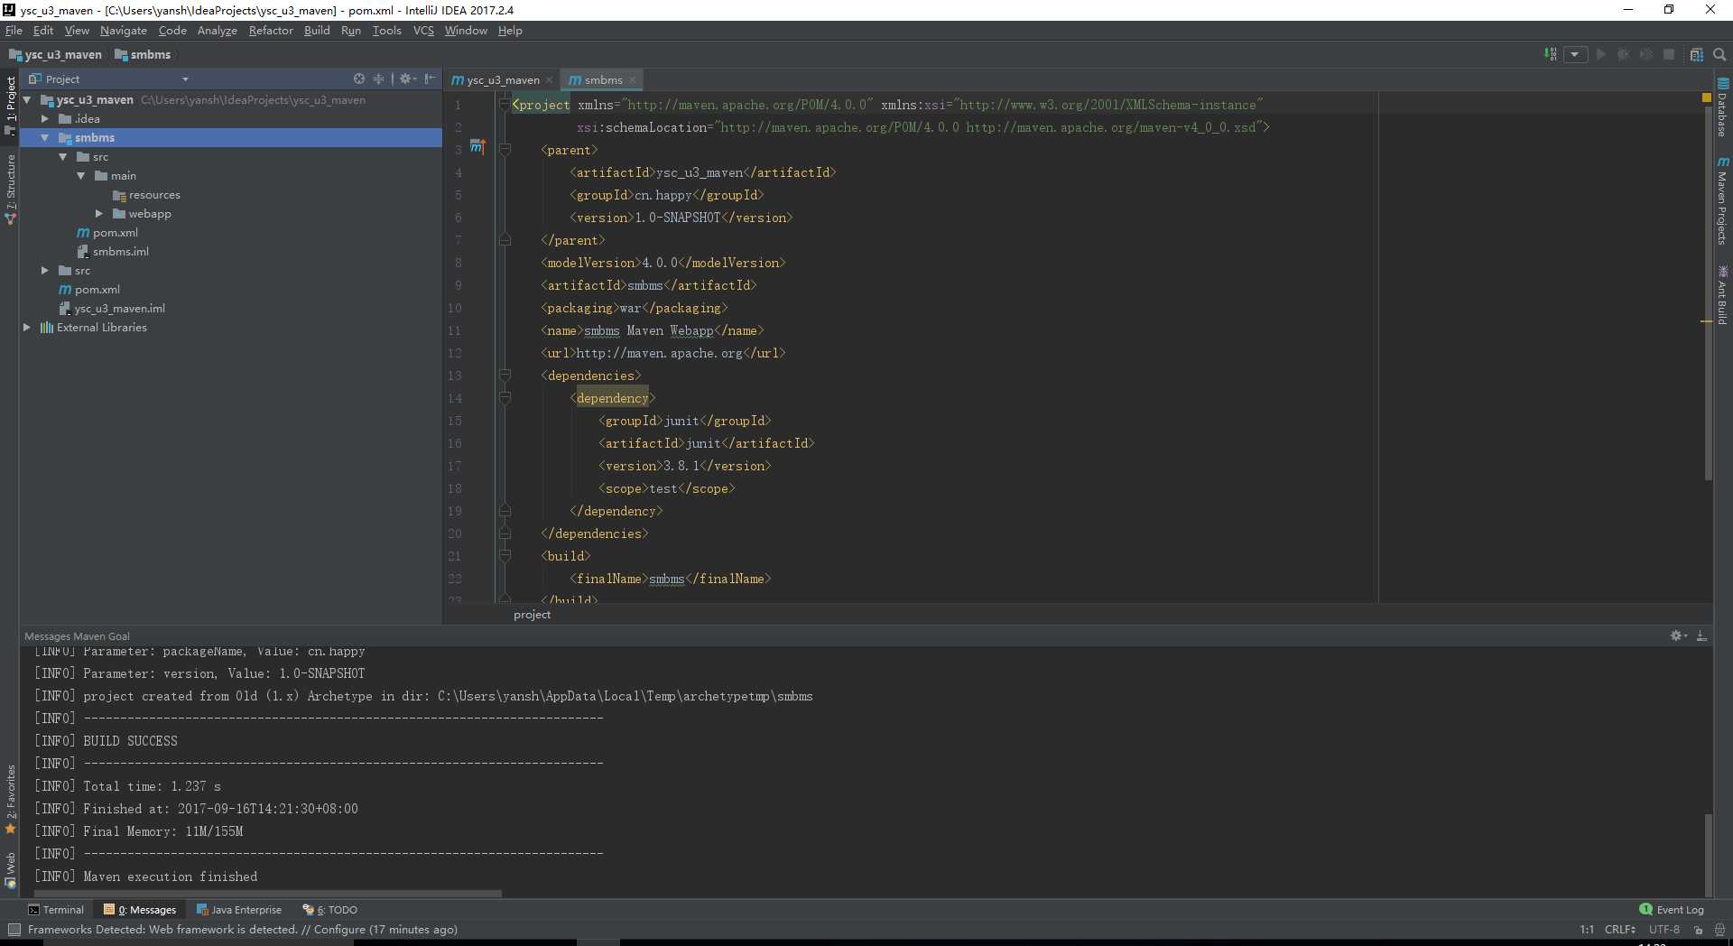Screen dimensions: 1733x946
Task: Click the Hector inspector icon in status bar
Action: pos(1719,929)
